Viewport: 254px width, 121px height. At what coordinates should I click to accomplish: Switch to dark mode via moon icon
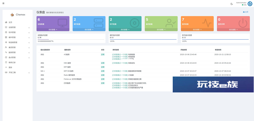coord(232,4)
